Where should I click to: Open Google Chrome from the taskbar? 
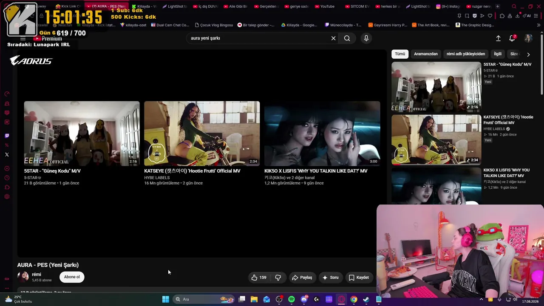tap(354, 299)
